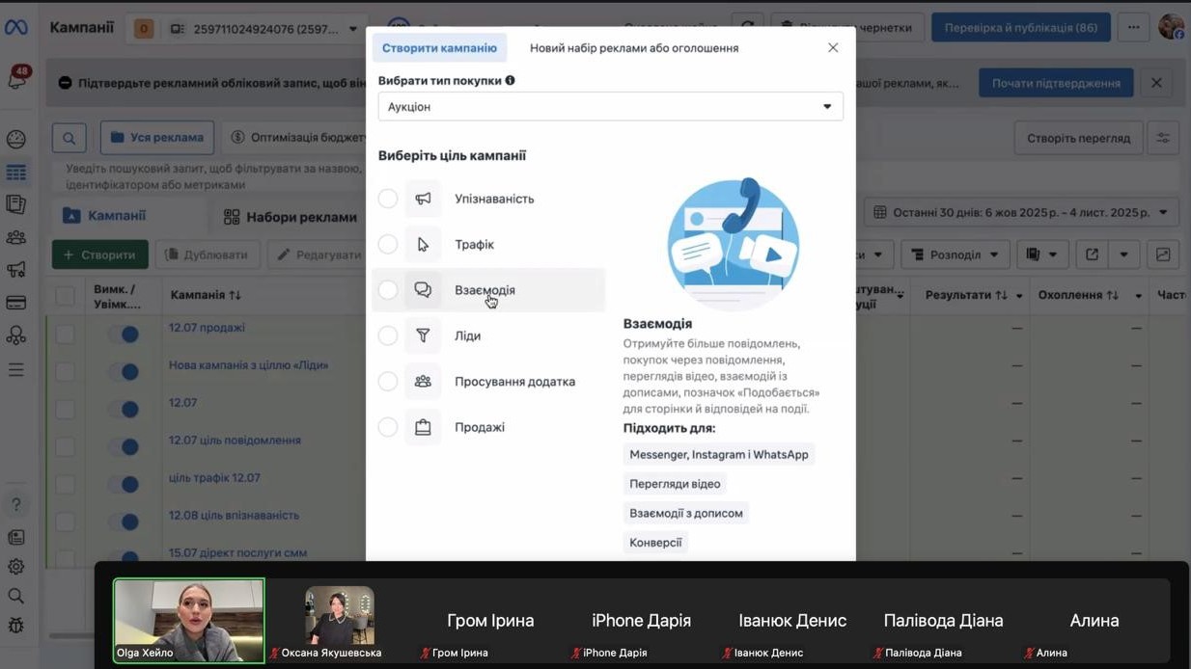Expand the Аукціон purchase type dropdown
Viewport: 1191px width, 669px height.
tap(610, 107)
